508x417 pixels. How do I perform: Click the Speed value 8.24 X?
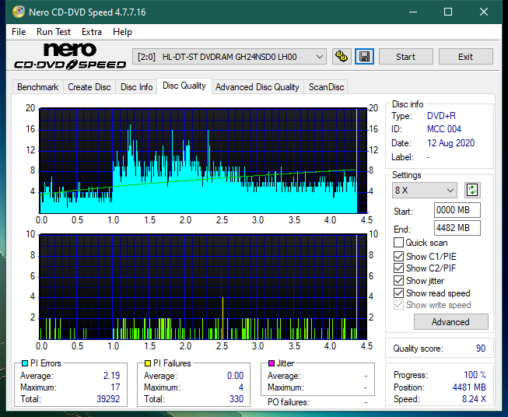[x=474, y=399]
